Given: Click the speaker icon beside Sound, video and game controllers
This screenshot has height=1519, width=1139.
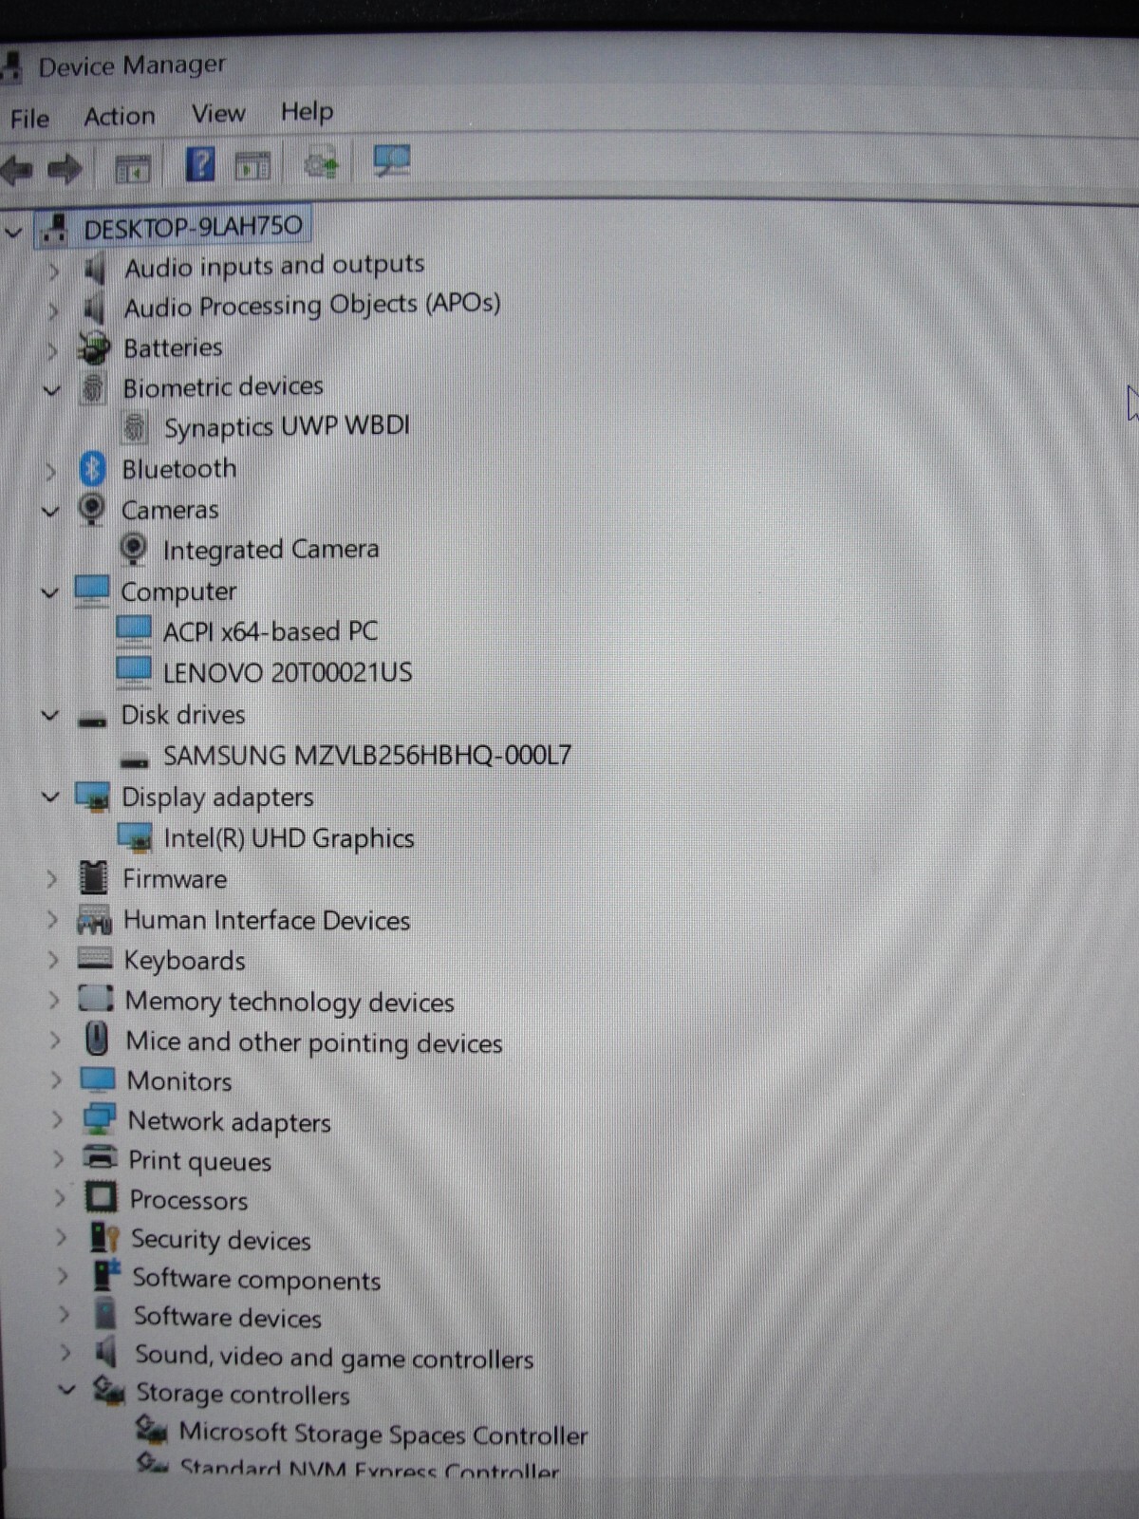Looking at the screenshot, I should pyautogui.click(x=106, y=1352).
